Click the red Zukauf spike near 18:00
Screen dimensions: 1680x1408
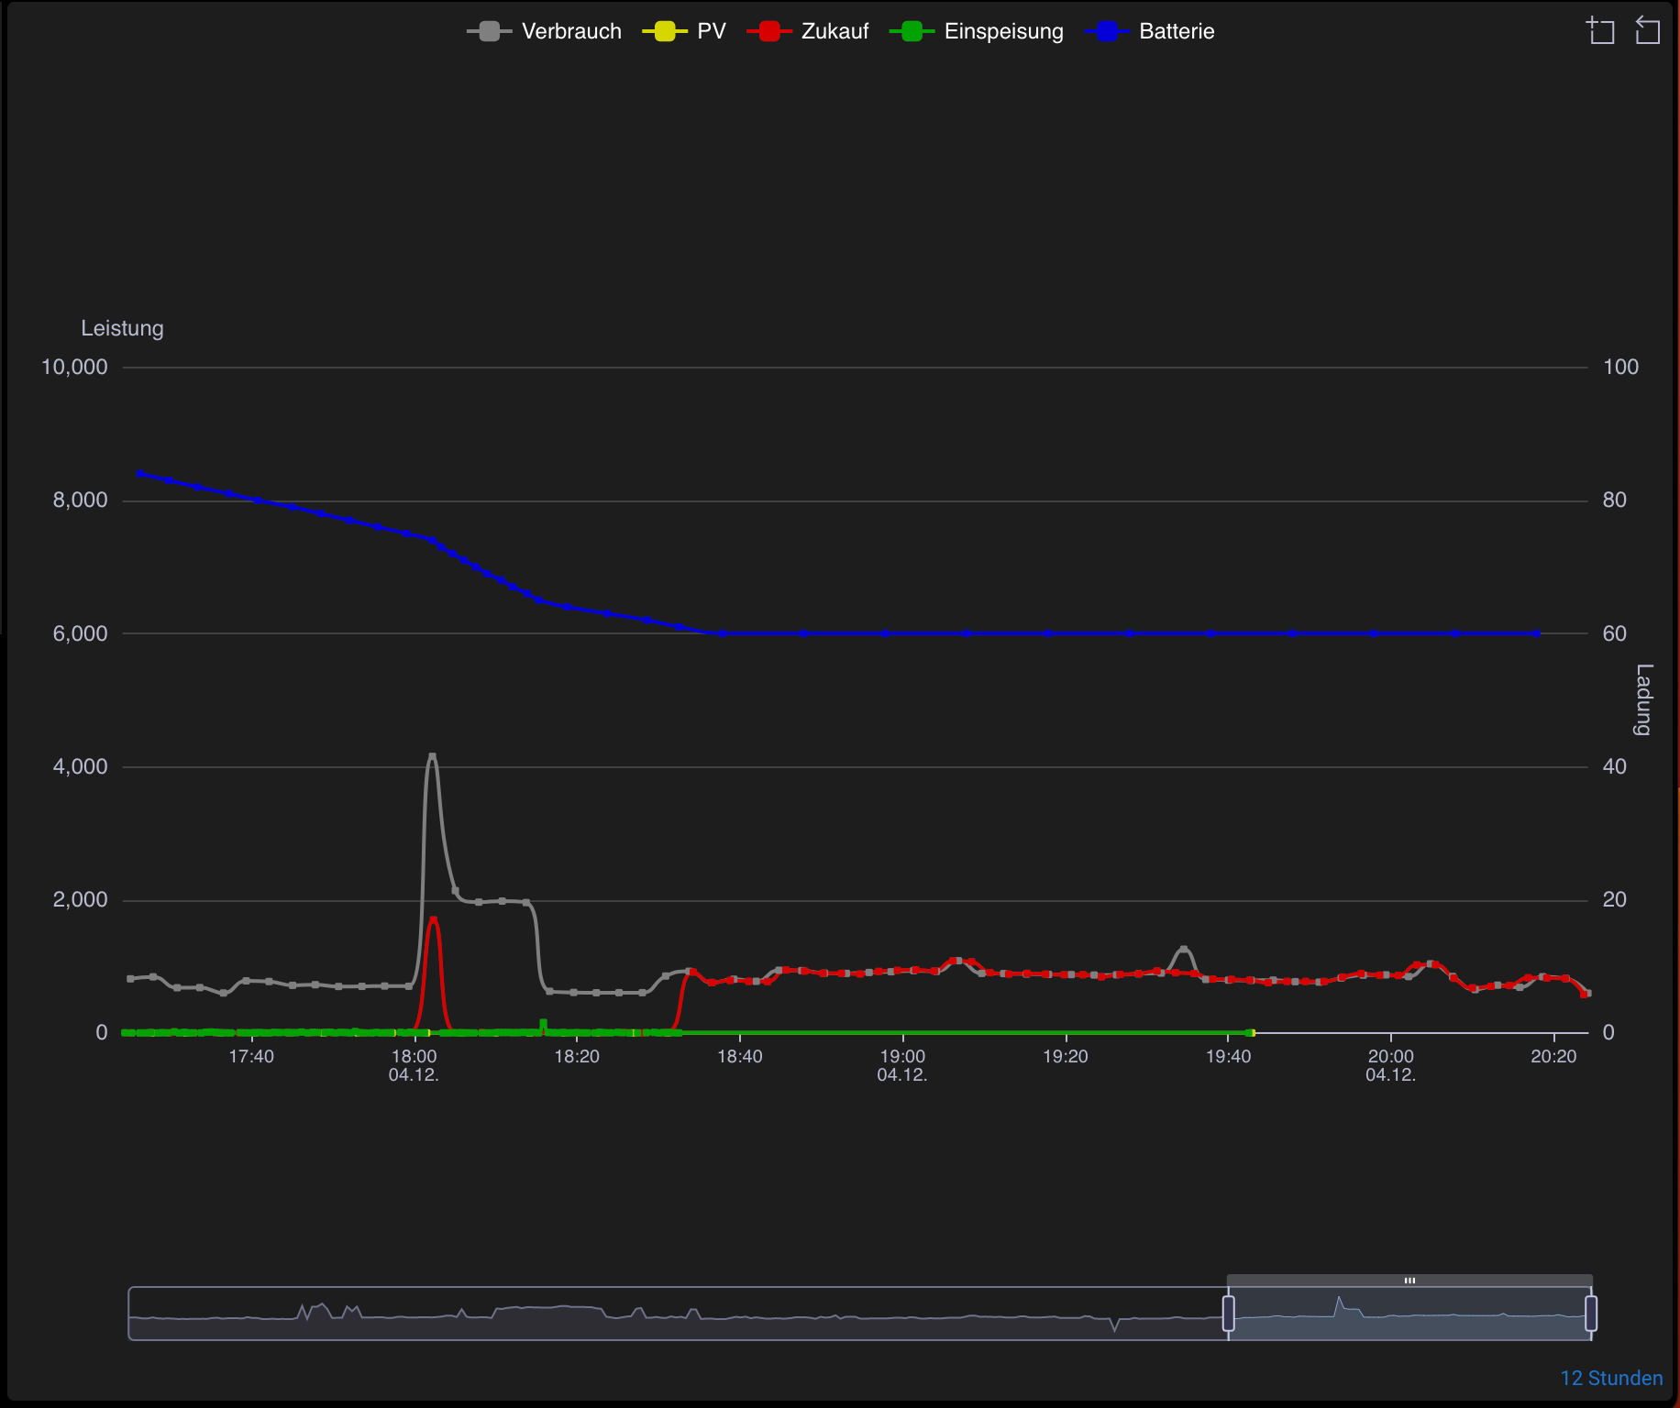(433, 919)
